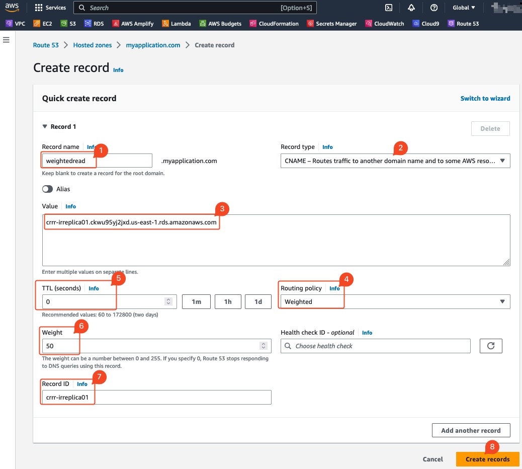Focus the Record ID input
The height and width of the screenshot is (469, 522).
coord(156,398)
